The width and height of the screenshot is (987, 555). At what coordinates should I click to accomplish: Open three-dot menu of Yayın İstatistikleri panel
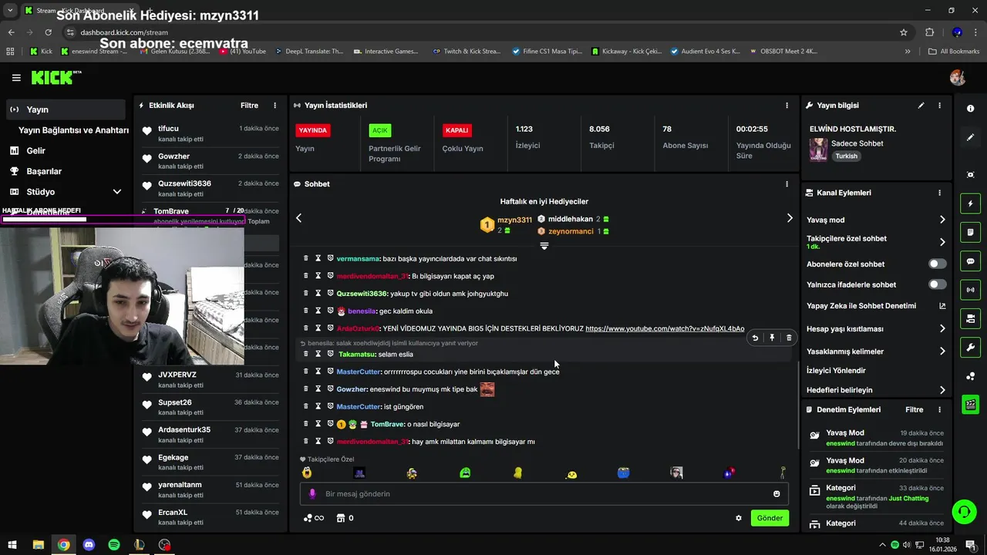pos(787,106)
